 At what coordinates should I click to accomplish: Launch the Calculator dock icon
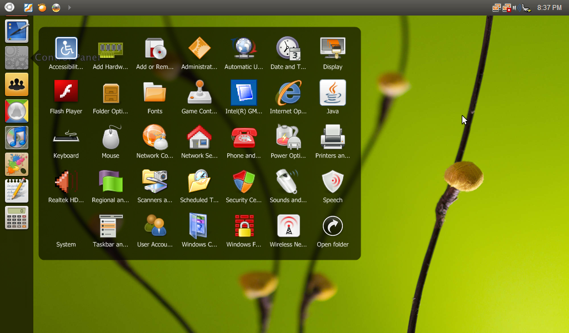click(17, 218)
